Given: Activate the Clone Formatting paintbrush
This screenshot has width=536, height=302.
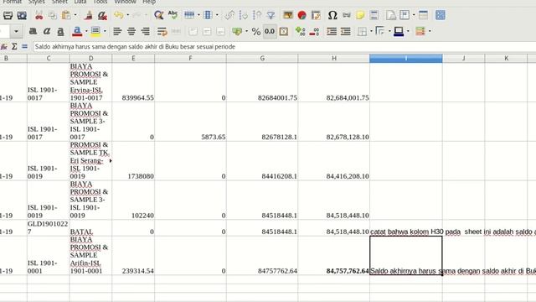Looking at the screenshot, I should [x=89, y=15].
